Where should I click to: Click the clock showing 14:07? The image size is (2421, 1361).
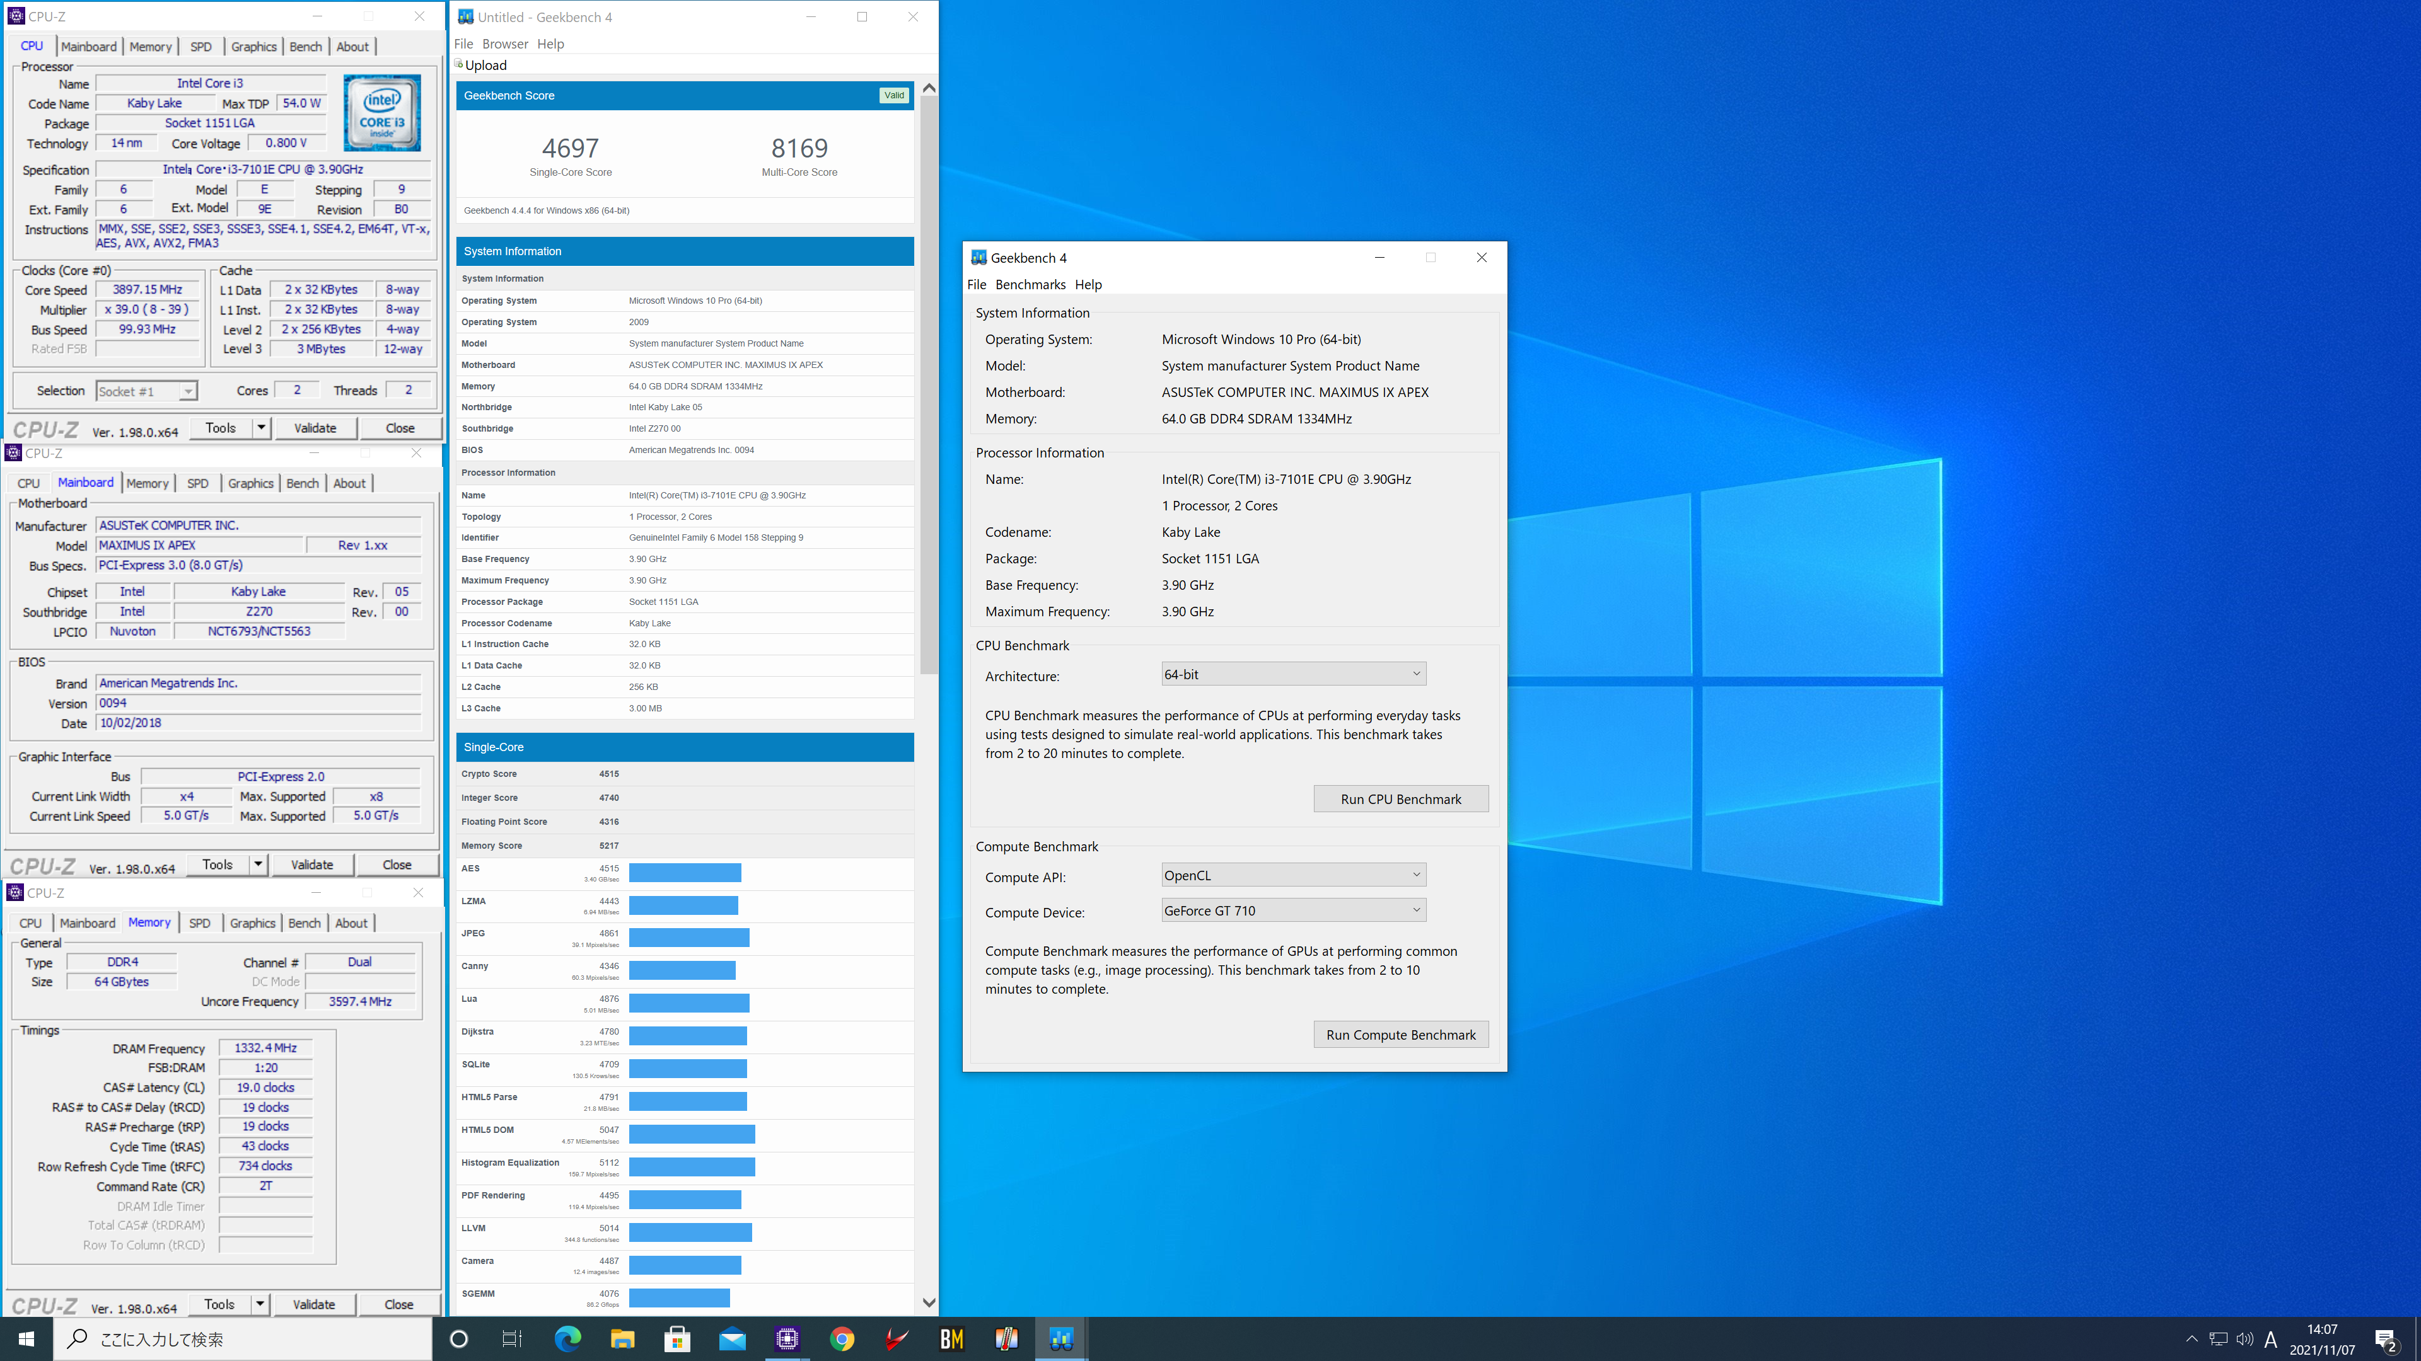point(2321,1329)
